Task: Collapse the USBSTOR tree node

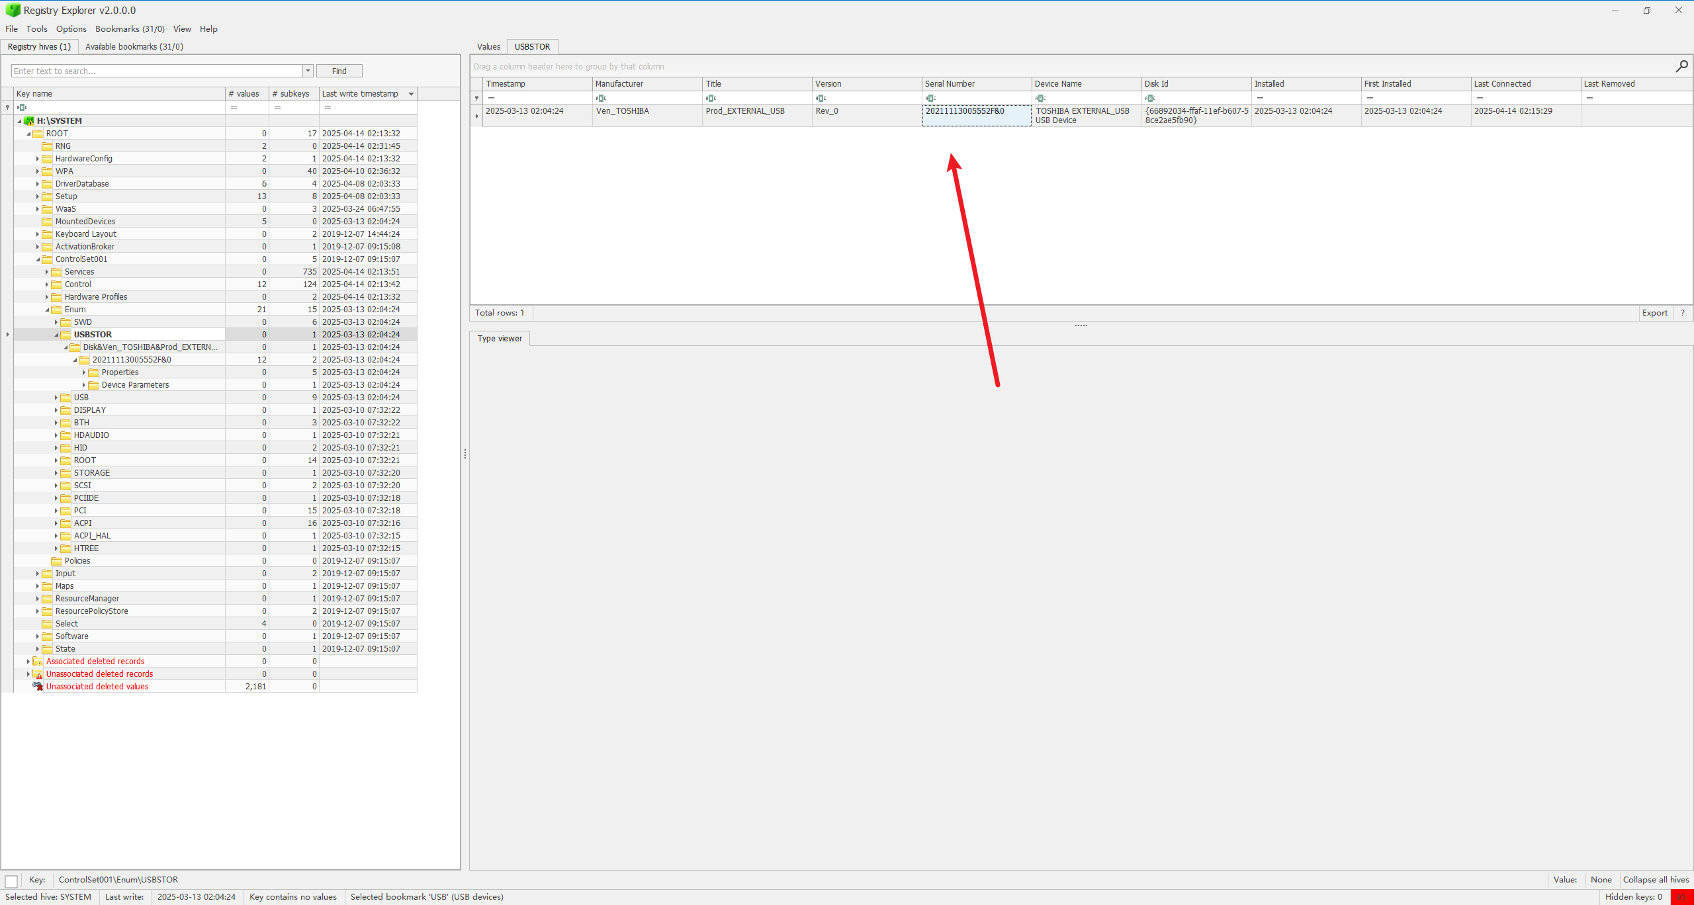Action: pyautogui.click(x=56, y=335)
